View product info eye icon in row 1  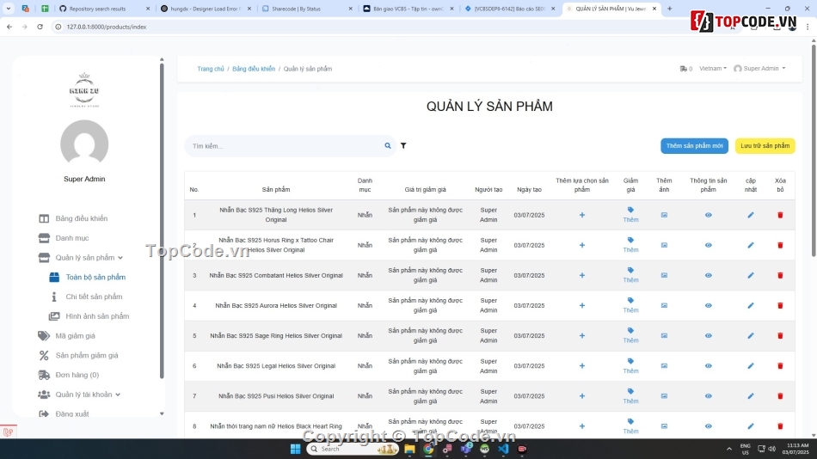click(709, 215)
